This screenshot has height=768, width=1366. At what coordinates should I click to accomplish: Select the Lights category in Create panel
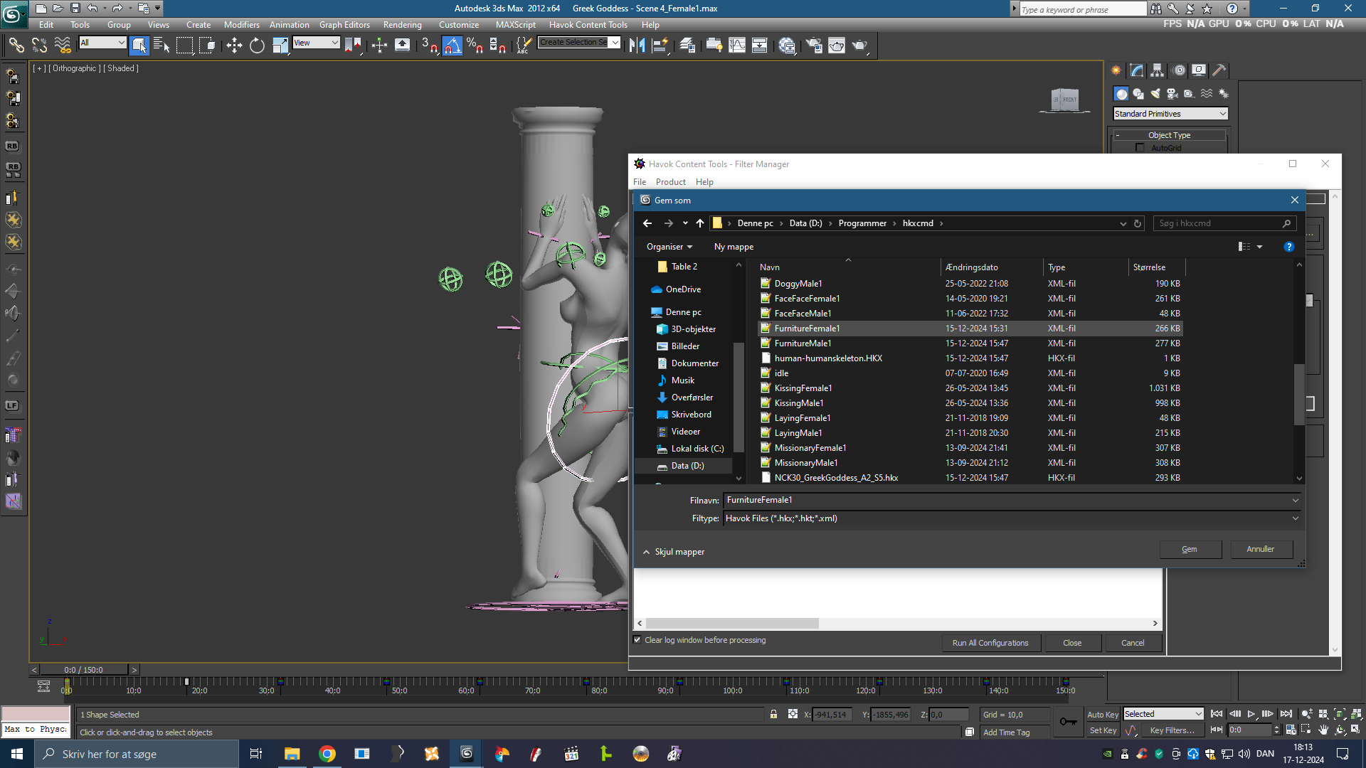pyautogui.click(x=1155, y=94)
